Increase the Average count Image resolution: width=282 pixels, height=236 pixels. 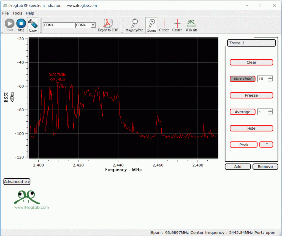270,110
